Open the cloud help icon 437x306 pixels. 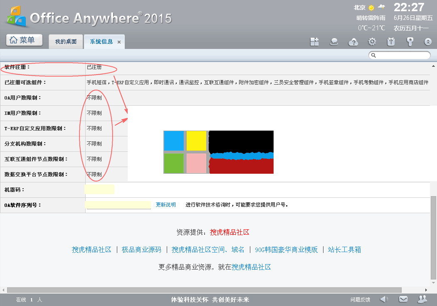point(353,41)
